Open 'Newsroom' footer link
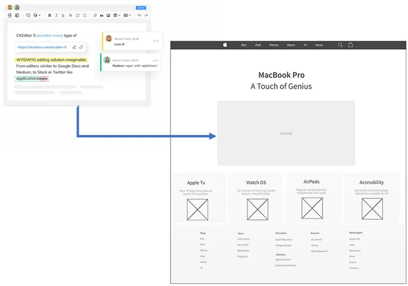The height and width of the screenshot is (286, 408). (355, 251)
